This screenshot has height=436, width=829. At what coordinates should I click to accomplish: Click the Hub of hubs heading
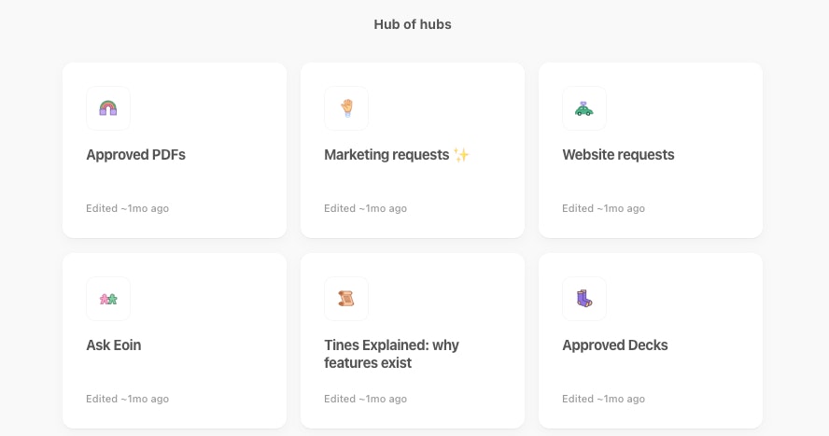[413, 24]
